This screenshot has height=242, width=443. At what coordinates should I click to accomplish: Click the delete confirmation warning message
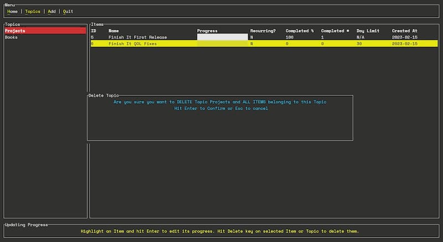click(220, 102)
